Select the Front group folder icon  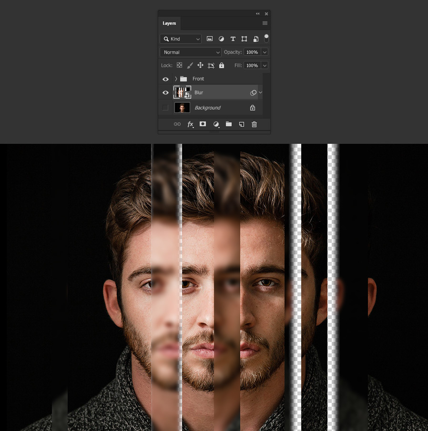point(183,79)
